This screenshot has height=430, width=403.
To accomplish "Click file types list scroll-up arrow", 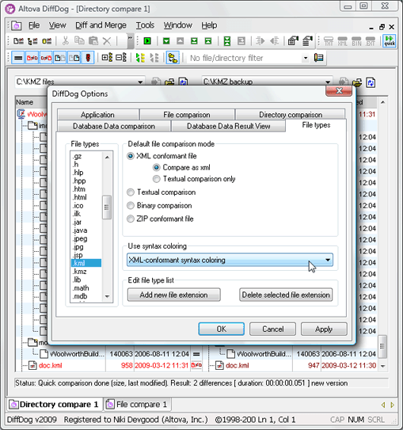I will coord(107,157).
